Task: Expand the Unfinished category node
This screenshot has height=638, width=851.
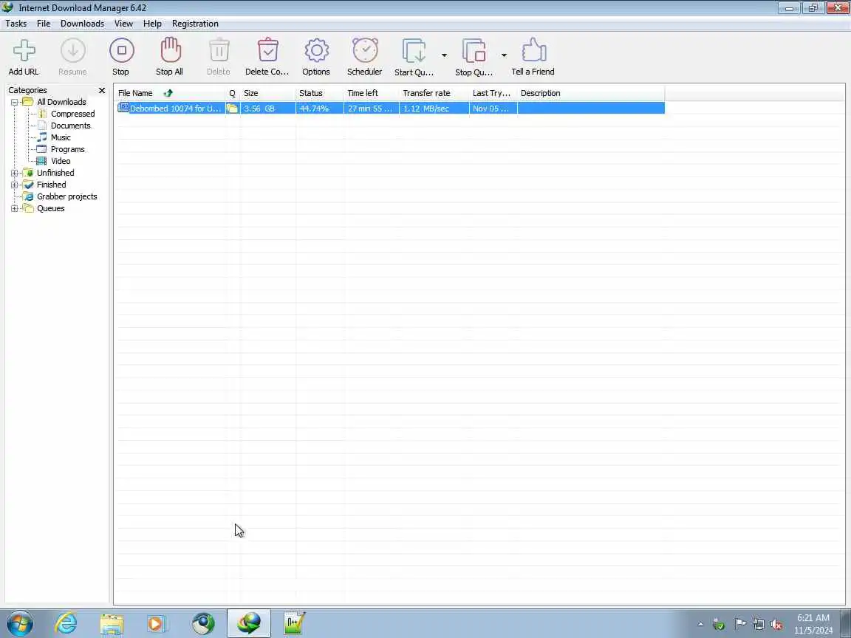Action: pyautogui.click(x=15, y=173)
